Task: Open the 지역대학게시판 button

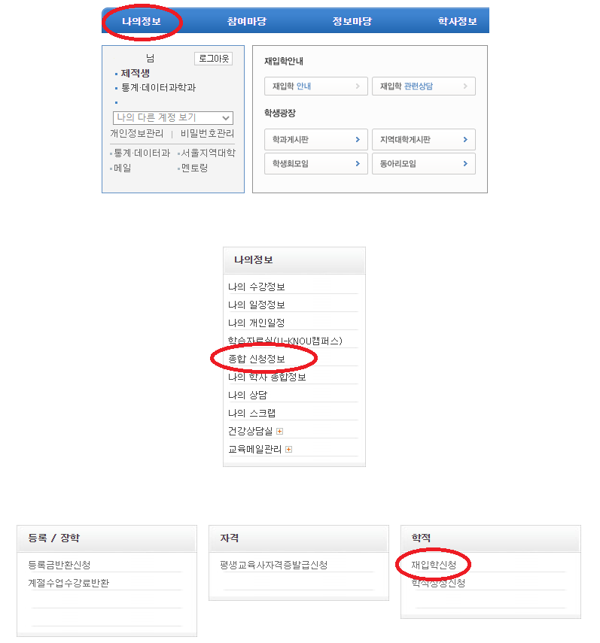Action: pyautogui.click(x=424, y=139)
